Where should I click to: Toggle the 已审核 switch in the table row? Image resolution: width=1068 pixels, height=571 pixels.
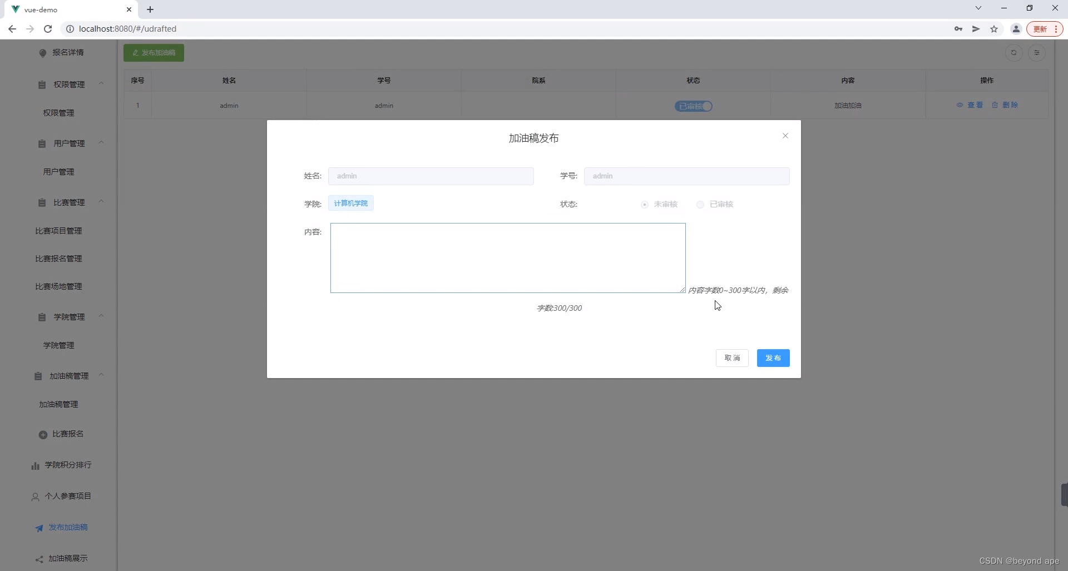click(693, 106)
